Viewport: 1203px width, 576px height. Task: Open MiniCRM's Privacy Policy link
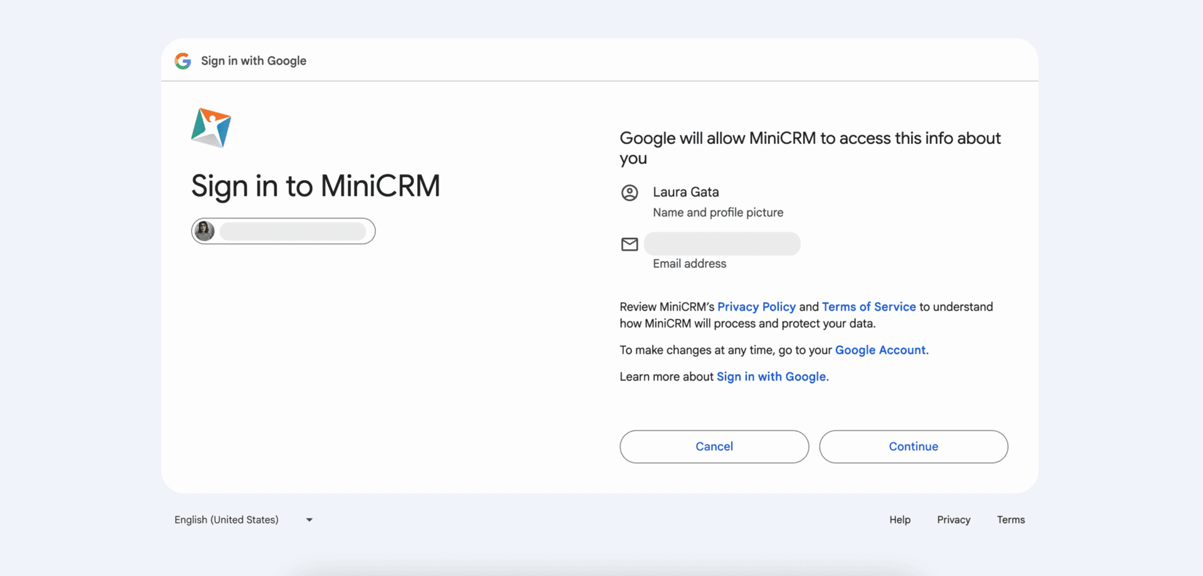click(756, 307)
